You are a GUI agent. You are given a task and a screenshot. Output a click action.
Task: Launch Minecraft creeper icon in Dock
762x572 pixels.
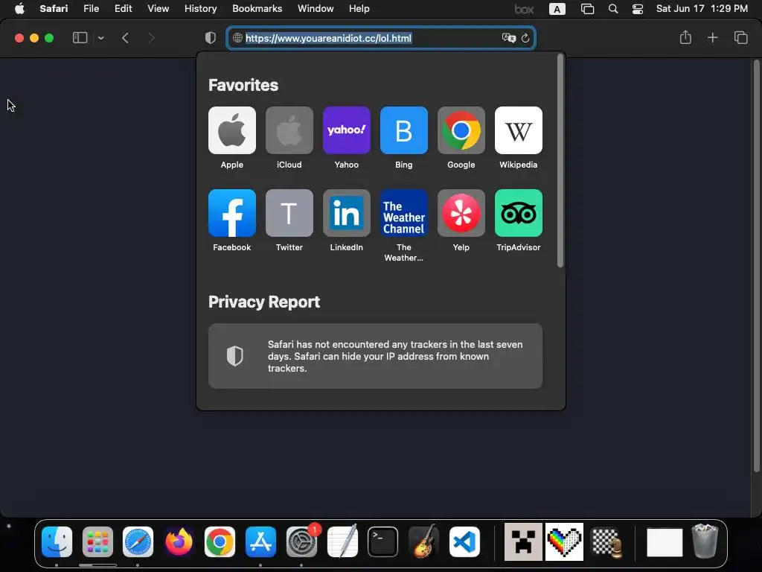[523, 542]
